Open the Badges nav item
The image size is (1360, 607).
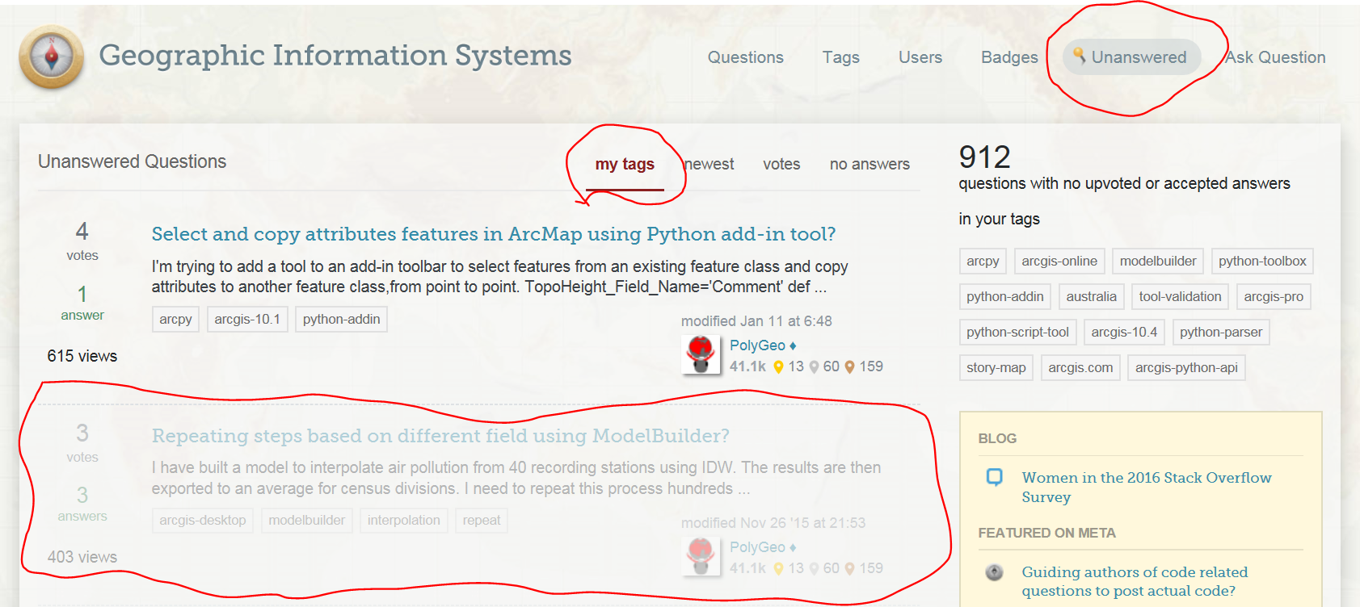[x=1009, y=57]
